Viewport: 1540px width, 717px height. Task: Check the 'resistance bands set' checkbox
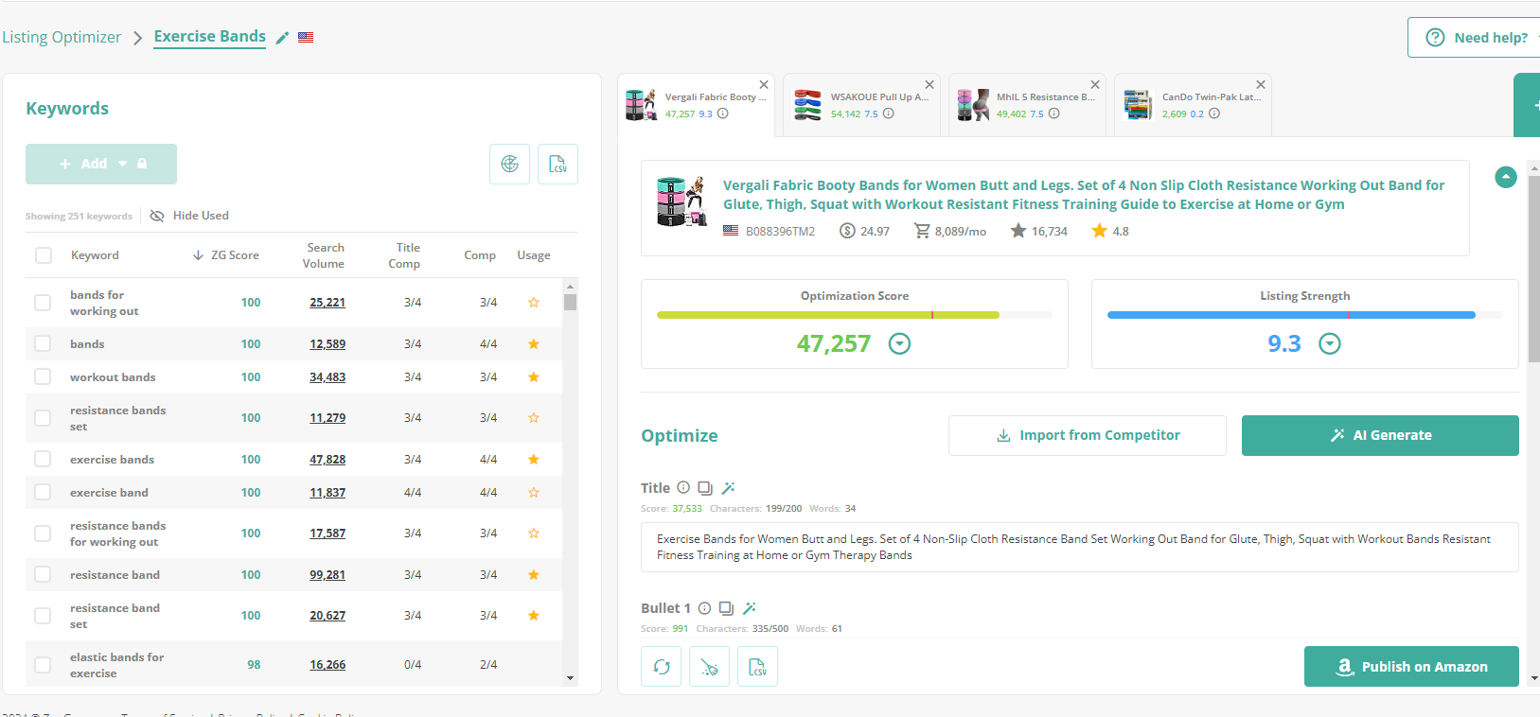click(43, 418)
